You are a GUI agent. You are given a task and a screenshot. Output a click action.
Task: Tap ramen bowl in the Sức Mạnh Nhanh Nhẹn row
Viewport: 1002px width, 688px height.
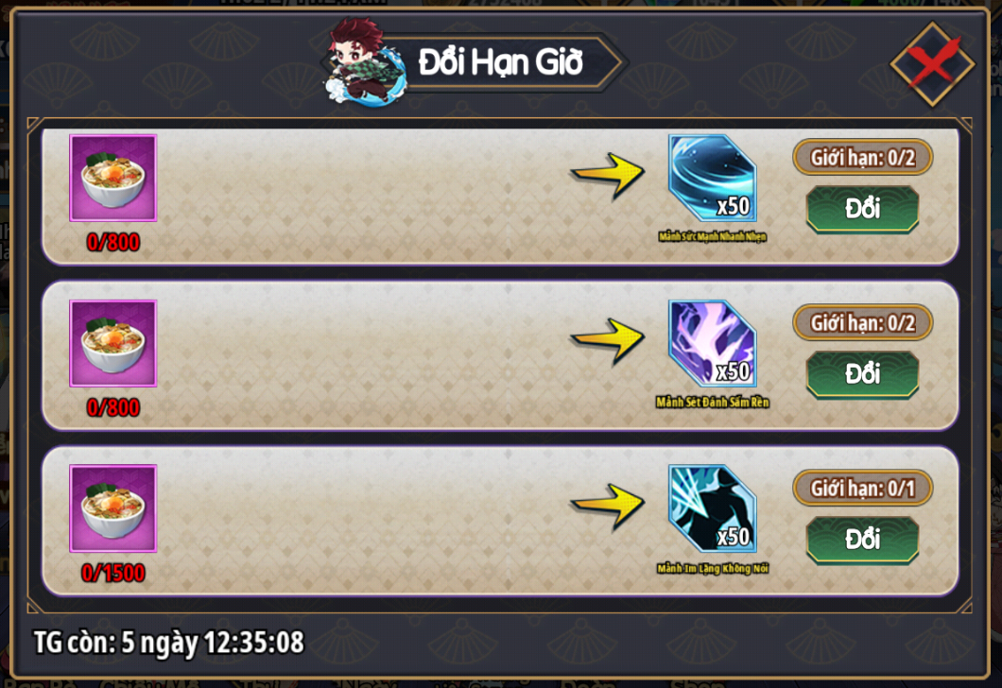click(x=113, y=179)
